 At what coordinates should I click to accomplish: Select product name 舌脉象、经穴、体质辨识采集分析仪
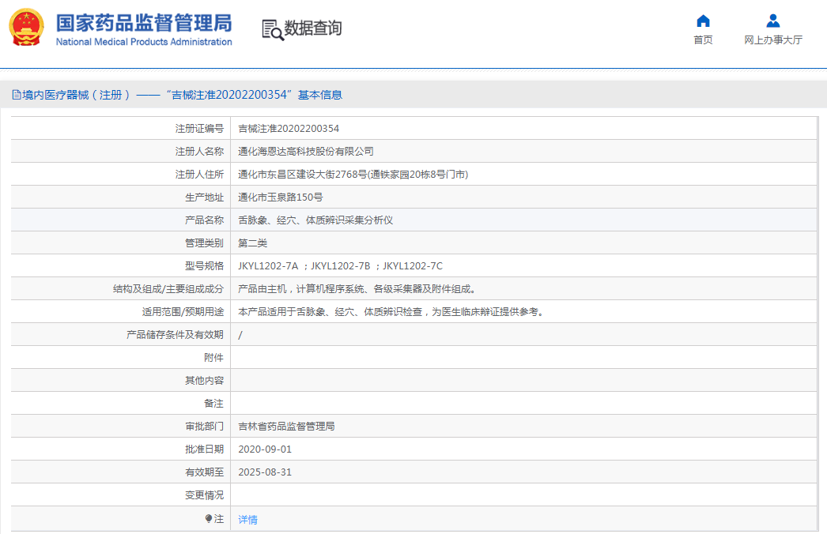click(315, 220)
